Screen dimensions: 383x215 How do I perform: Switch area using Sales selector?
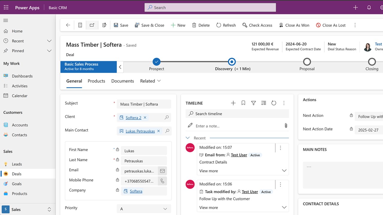click(28, 210)
